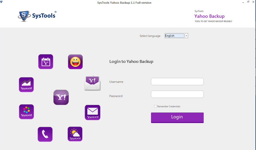Viewport: 256px width, 150px height.
Task: Click the 'Username' label
Action: (116, 82)
